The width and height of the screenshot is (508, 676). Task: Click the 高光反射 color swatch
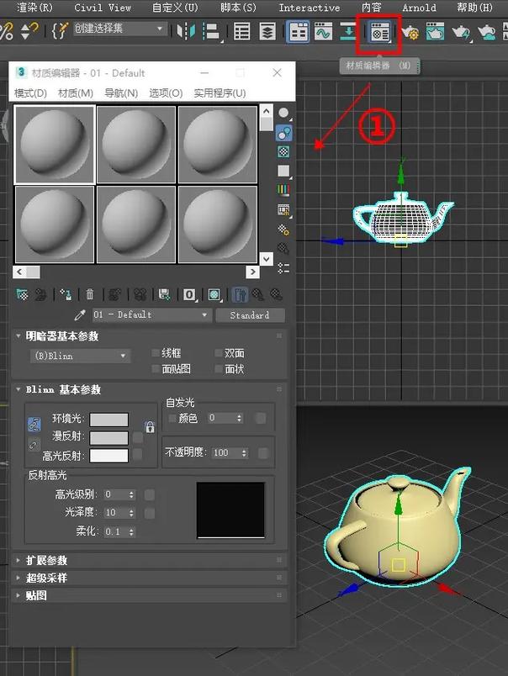[109, 456]
